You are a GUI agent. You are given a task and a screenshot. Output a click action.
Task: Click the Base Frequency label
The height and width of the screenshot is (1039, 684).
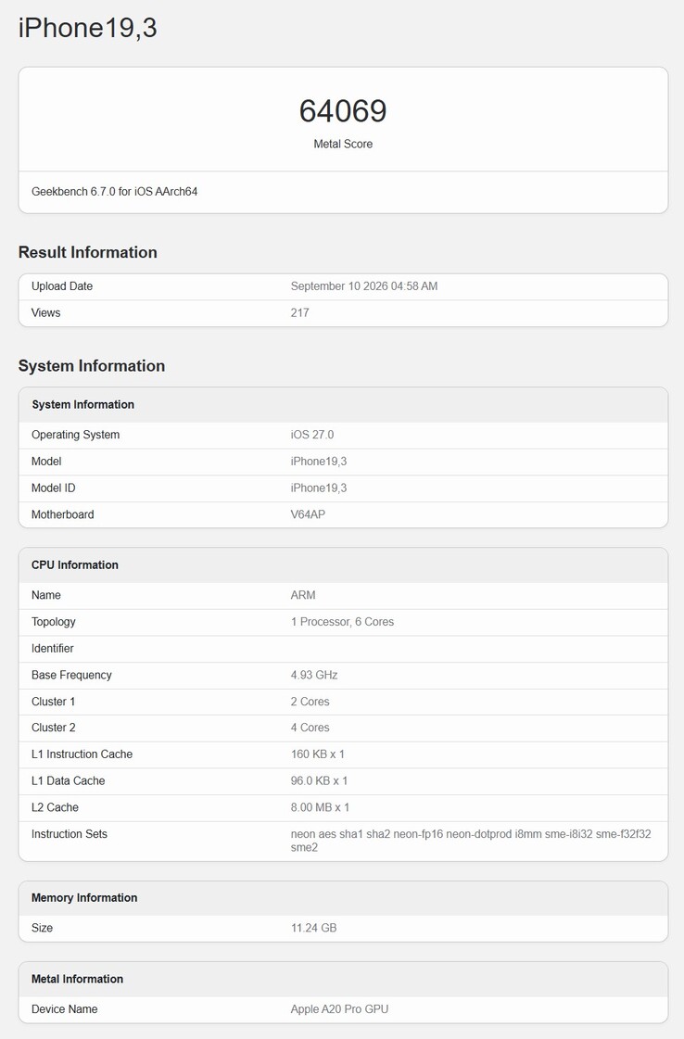click(x=71, y=675)
